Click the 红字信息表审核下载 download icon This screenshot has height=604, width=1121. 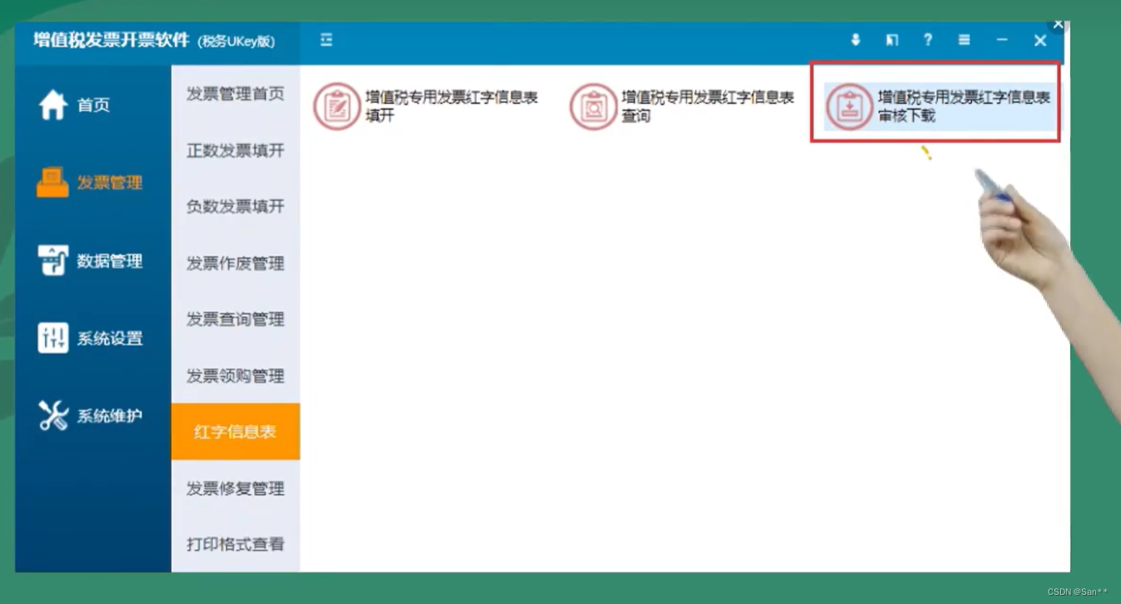pyautogui.click(x=849, y=106)
